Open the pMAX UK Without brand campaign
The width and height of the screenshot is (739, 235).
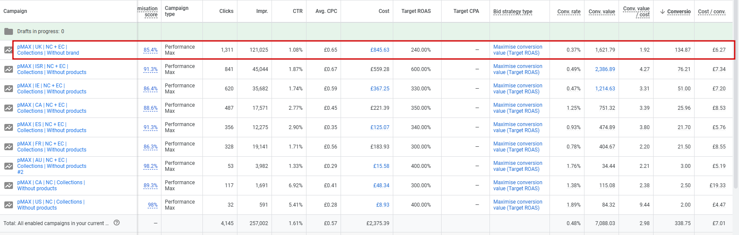(x=48, y=50)
